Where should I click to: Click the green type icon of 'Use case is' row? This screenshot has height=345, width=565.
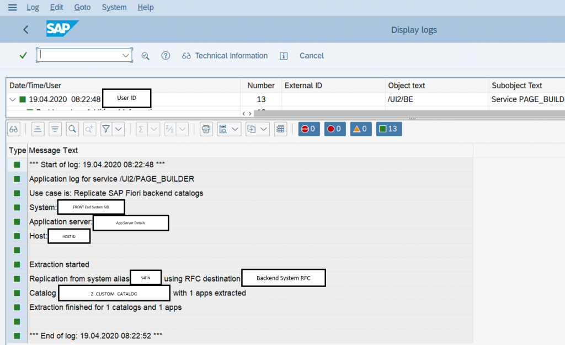click(17, 193)
